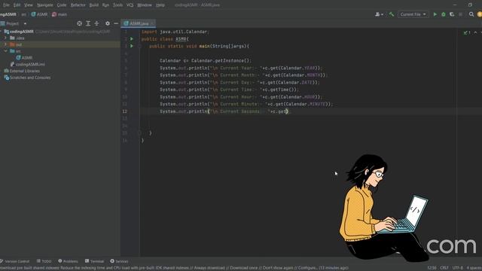Go to previous highlighted problem arrow
Viewport: 482px width, 271px height.
[x=475, y=32]
